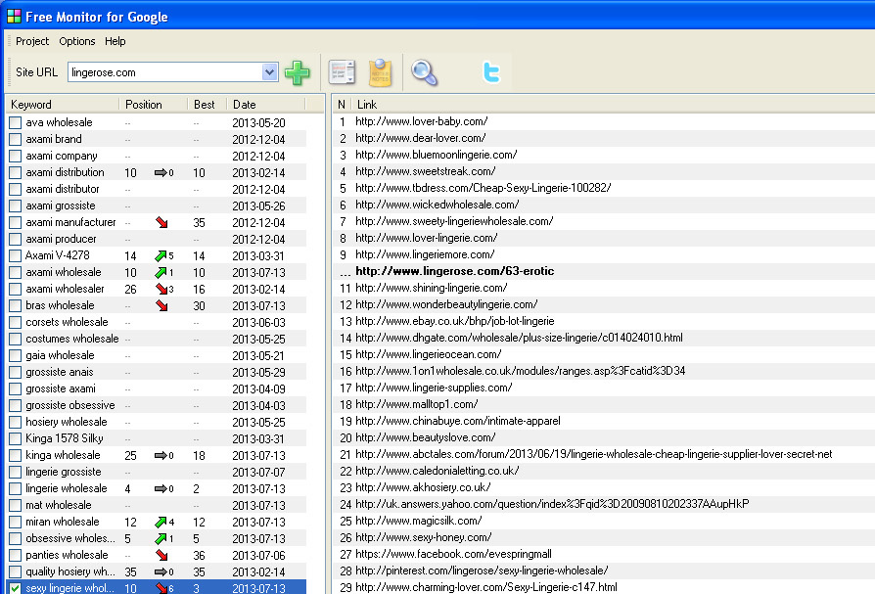The height and width of the screenshot is (594, 875).
Task: Click the gray arrow icon for kinga wholesale
Action: pos(161,456)
